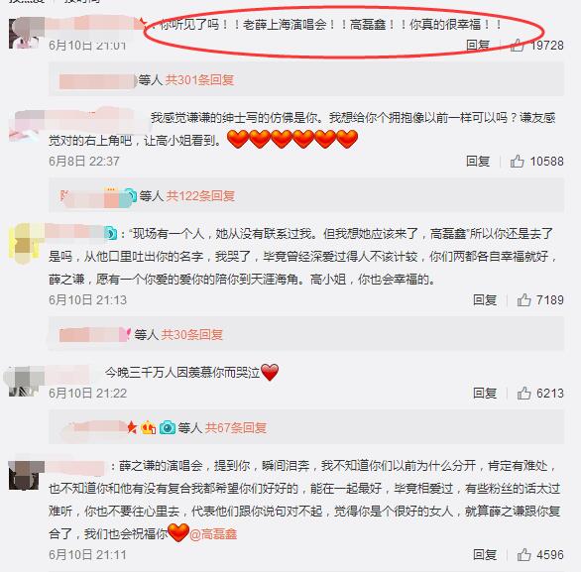Reply to the 6月10日 21:01 comment
The height and width of the screenshot is (572, 581).
click(478, 45)
